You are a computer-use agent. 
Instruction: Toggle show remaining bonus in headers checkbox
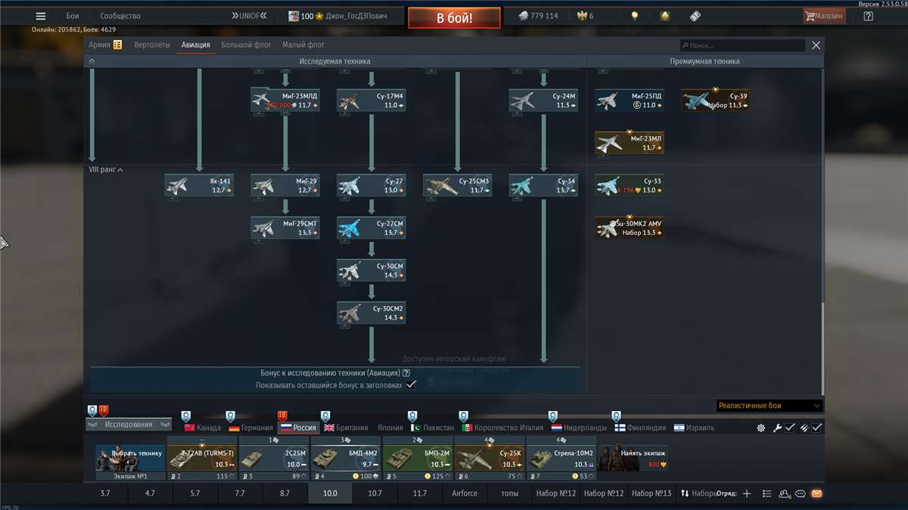point(411,385)
